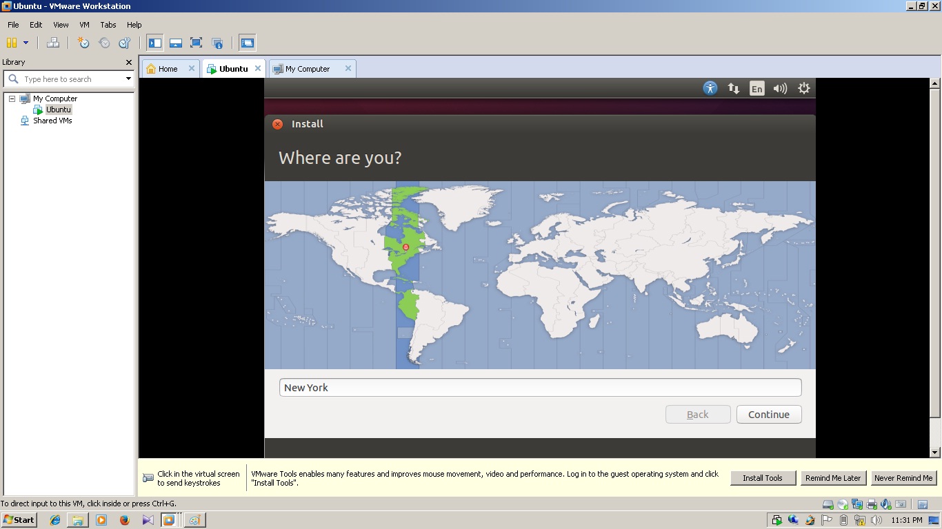
Task: Click Remind Me Later button
Action: click(833, 478)
